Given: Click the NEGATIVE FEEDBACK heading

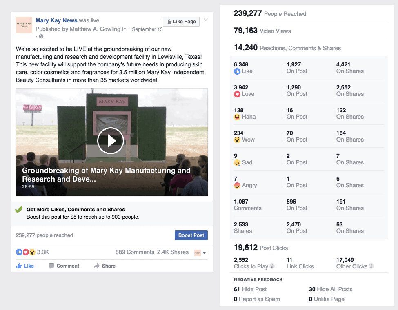Looking at the screenshot, I should [x=258, y=279].
